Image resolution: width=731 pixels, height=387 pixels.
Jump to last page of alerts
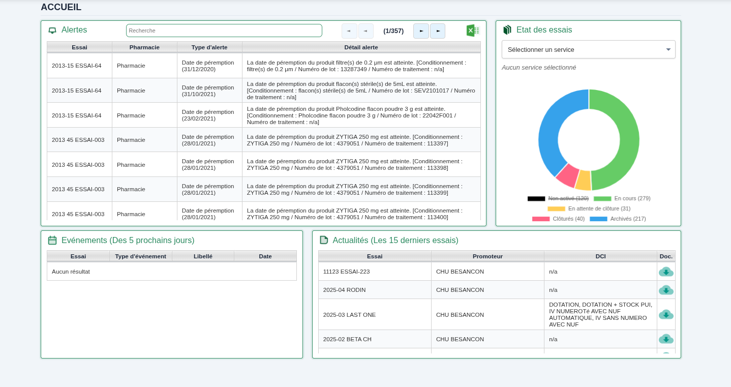pos(438,31)
